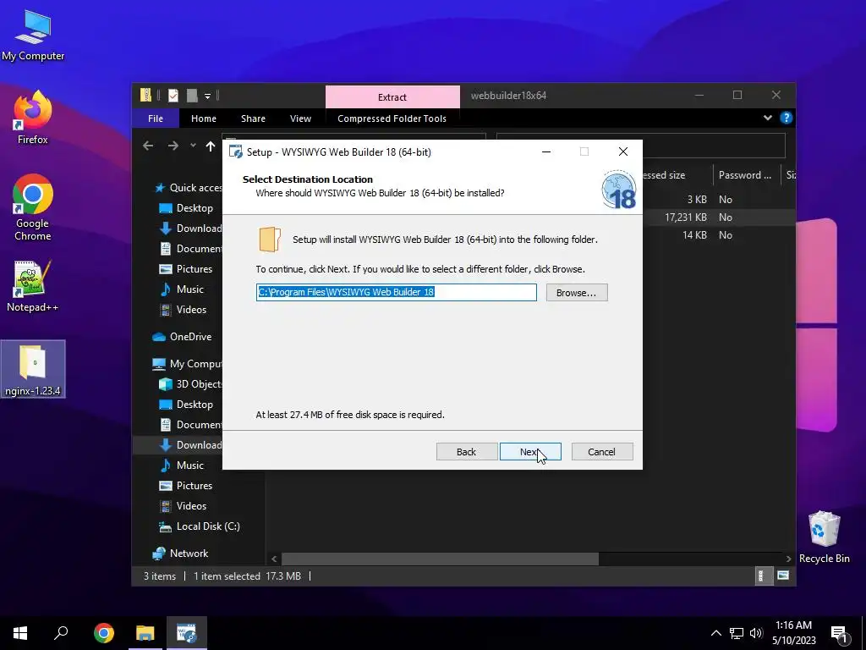The width and height of the screenshot is (866, 650).
Task: Cancel the WYSIWYG Web Builder setup
Action: click(602, 452)
